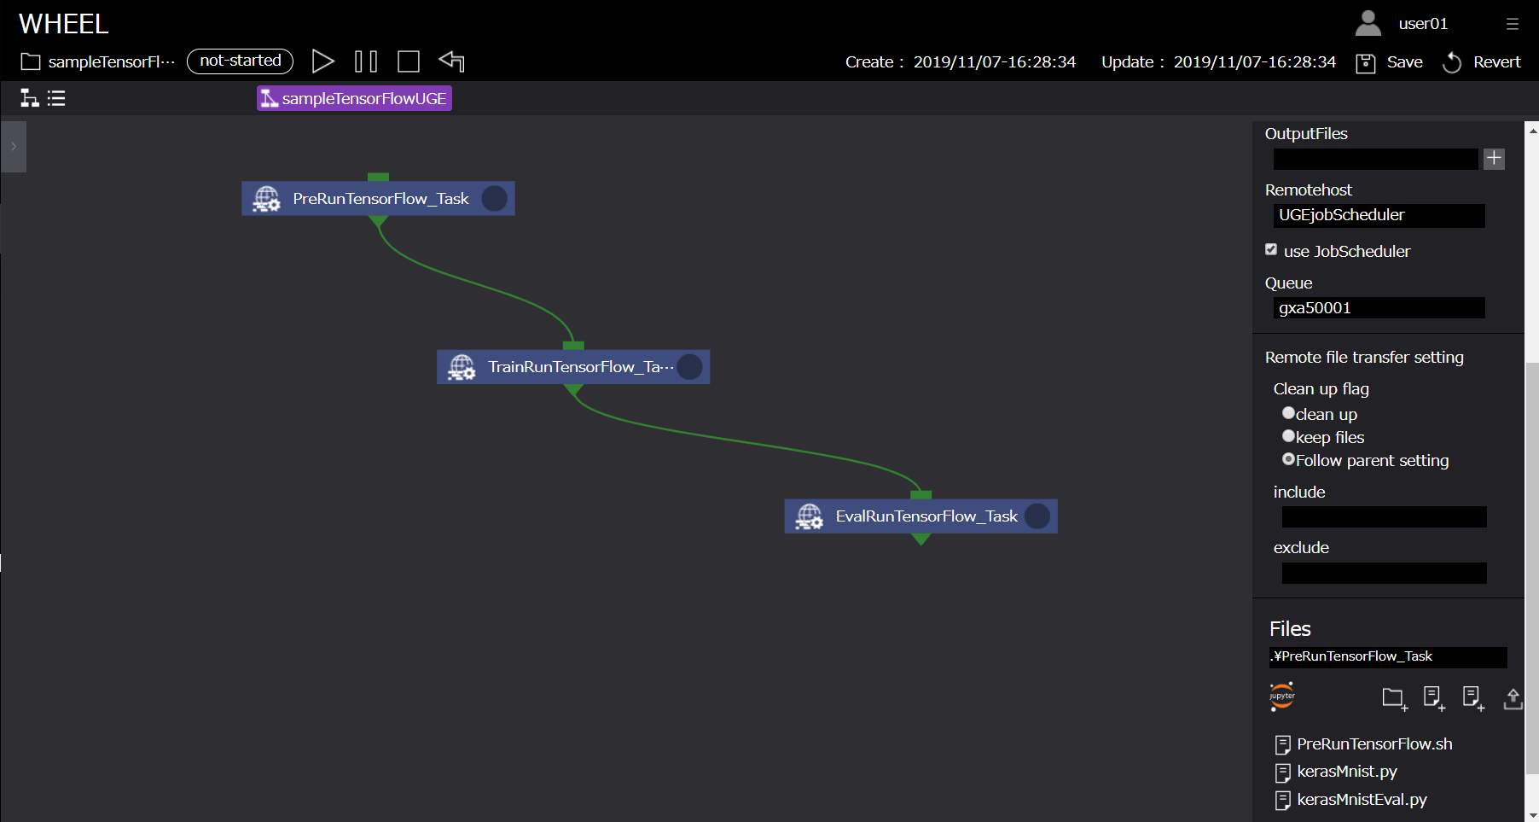
Task: Run the project with the play button
Action: (x=322, y=61)
